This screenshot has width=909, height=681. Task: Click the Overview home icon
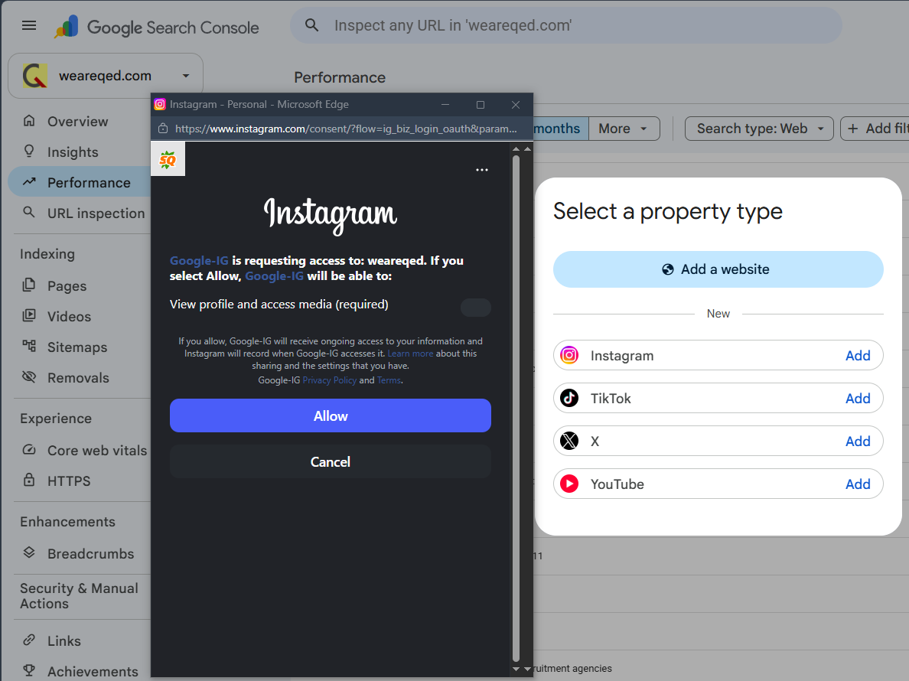pos(29,121)
